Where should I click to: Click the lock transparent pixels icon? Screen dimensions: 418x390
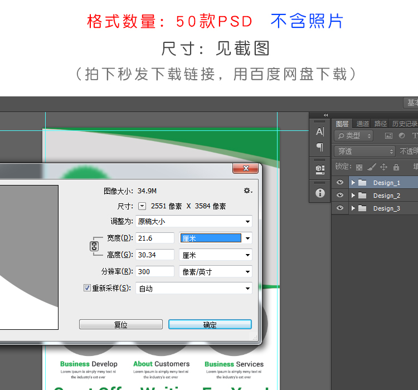tap(359, 167)
